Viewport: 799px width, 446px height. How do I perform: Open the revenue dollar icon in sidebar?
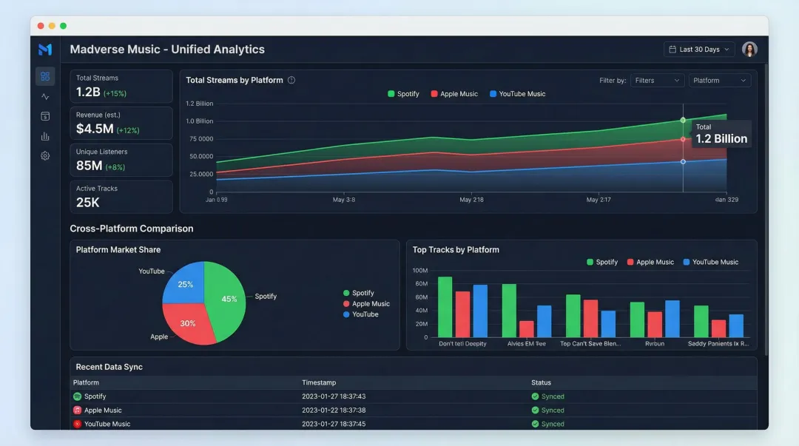[45, 116]
